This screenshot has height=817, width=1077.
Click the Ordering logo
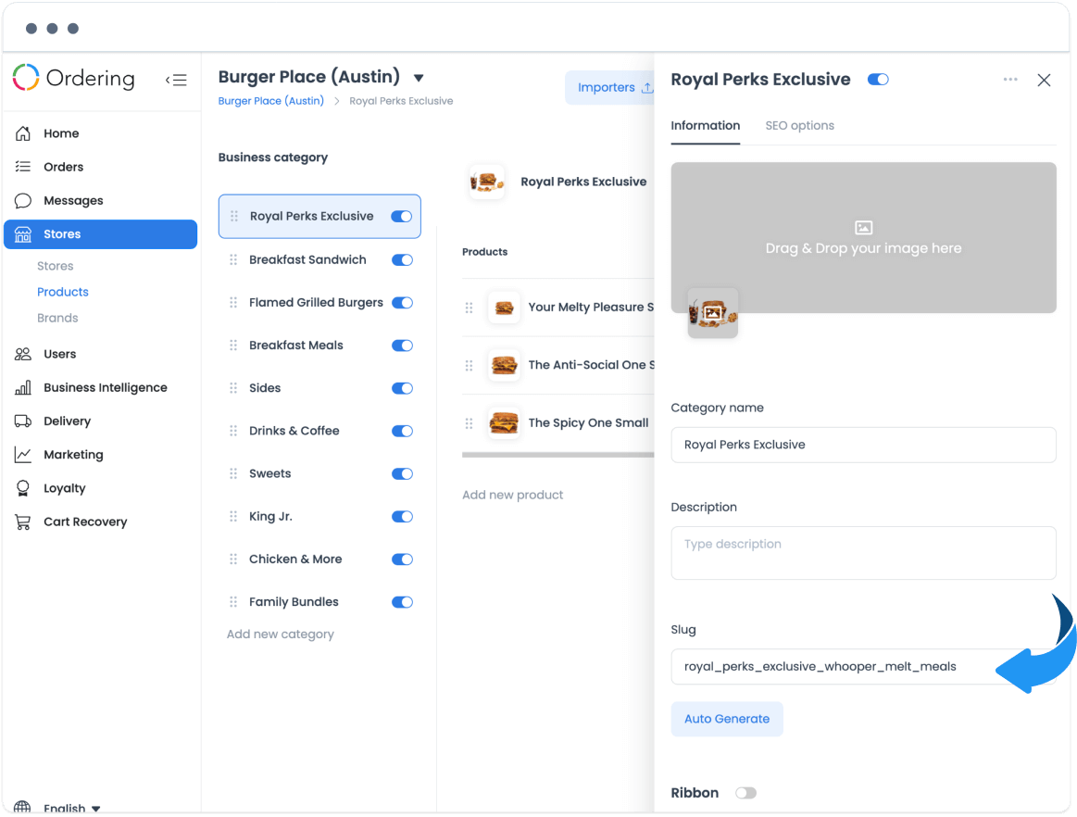73,79
